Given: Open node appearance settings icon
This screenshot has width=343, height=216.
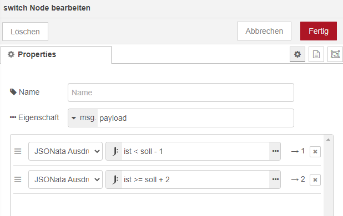Looking at the screenshot, I should [x=335, y=54].
